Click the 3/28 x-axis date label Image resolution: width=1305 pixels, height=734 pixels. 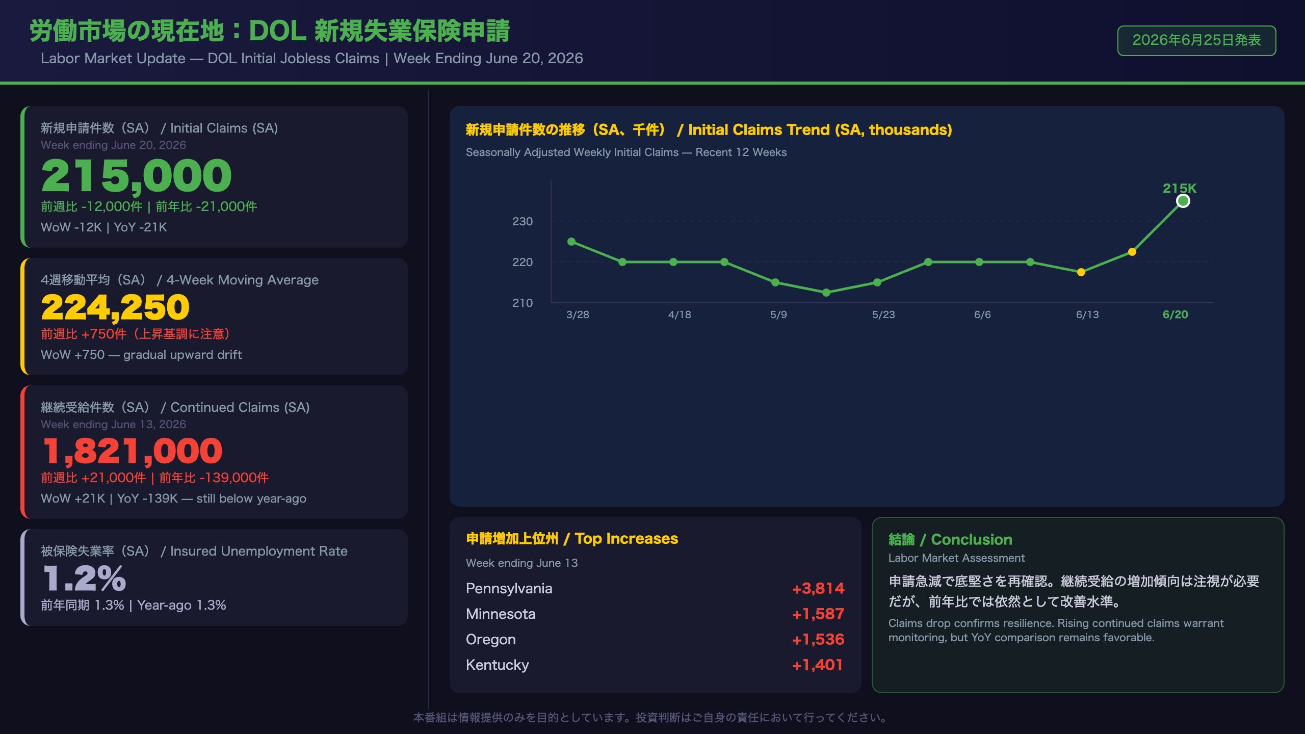578,314
